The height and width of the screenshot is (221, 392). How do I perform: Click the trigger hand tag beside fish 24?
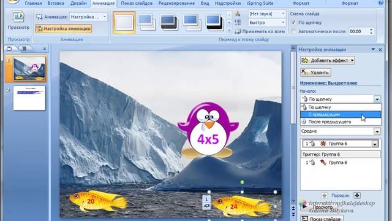pos(206,206)
